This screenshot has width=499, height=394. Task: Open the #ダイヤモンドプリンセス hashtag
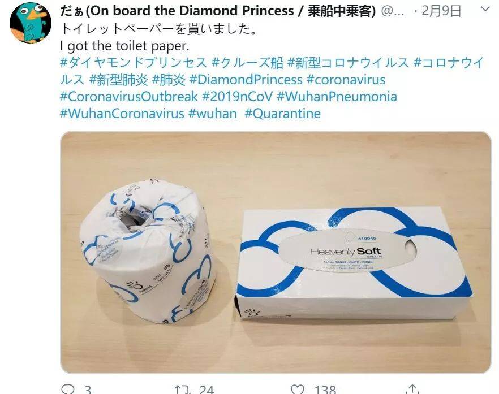click(x=134, y=63)
